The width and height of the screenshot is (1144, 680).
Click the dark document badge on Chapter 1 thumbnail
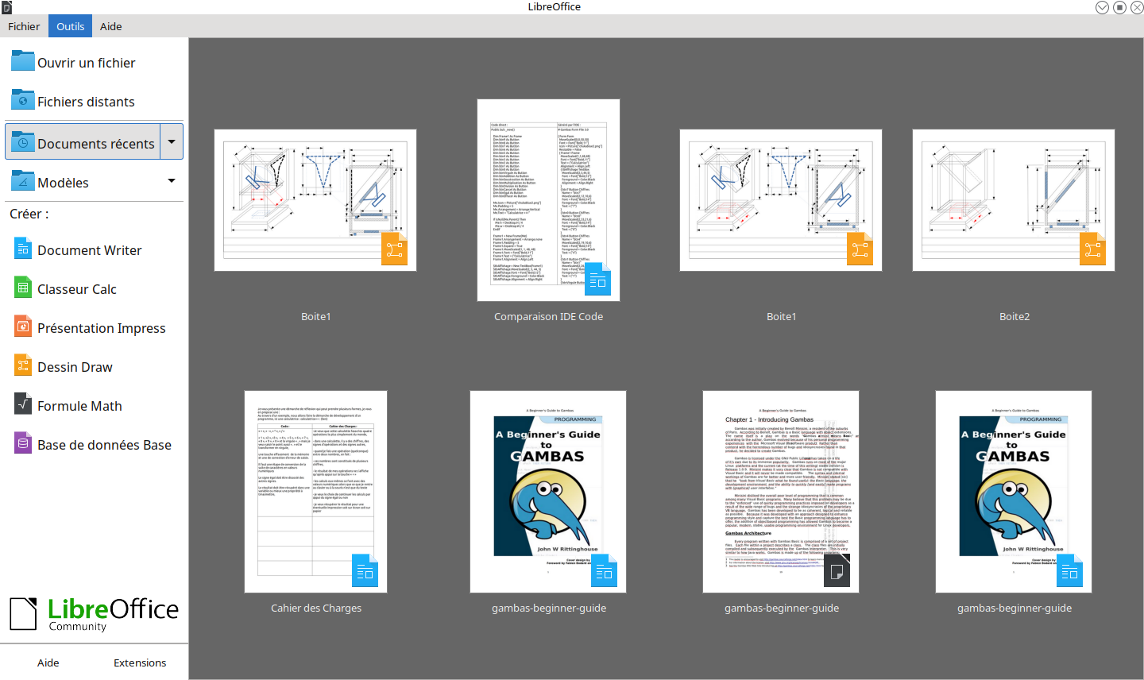(x=837, y=570)
